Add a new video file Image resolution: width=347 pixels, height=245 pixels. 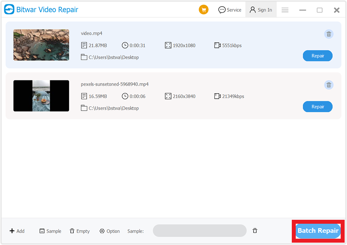(x=17, y=231)
